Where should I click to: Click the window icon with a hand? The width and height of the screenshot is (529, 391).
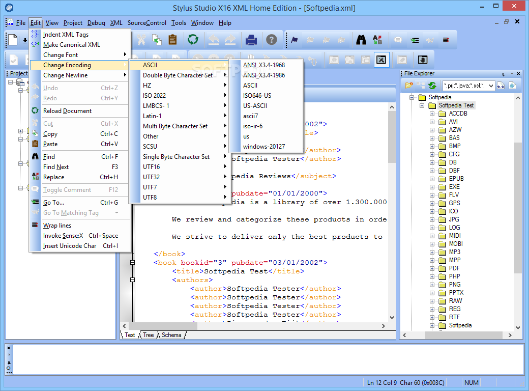(422, 60)
